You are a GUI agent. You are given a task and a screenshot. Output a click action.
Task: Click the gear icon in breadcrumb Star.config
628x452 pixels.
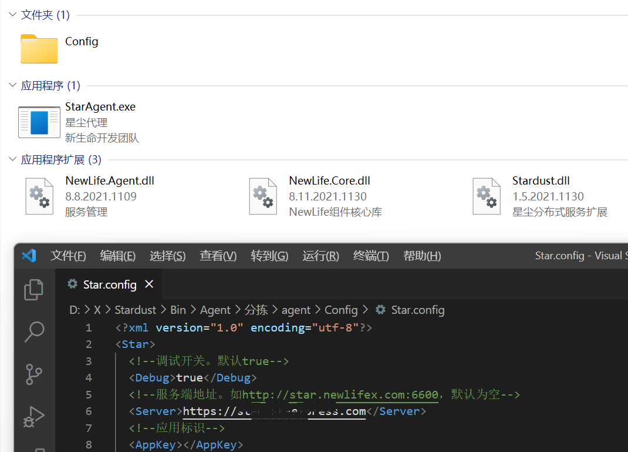click(380, 310)
